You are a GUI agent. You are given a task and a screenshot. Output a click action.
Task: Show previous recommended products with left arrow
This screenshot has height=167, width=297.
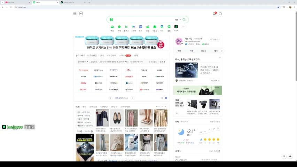[x=187, y=104]
